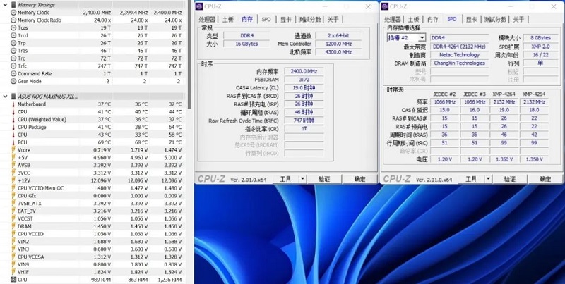Open 主板 tab in CPU-Z memory window
This screenshot has width=565, height=284.
227,20
